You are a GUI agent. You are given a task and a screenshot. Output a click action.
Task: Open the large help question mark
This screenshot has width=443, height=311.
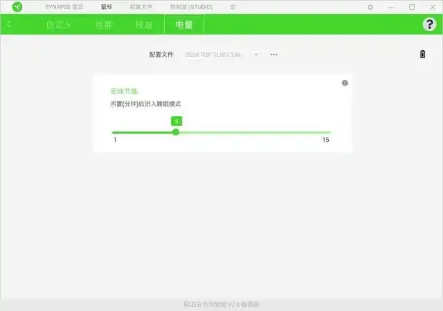click(428, 24)
